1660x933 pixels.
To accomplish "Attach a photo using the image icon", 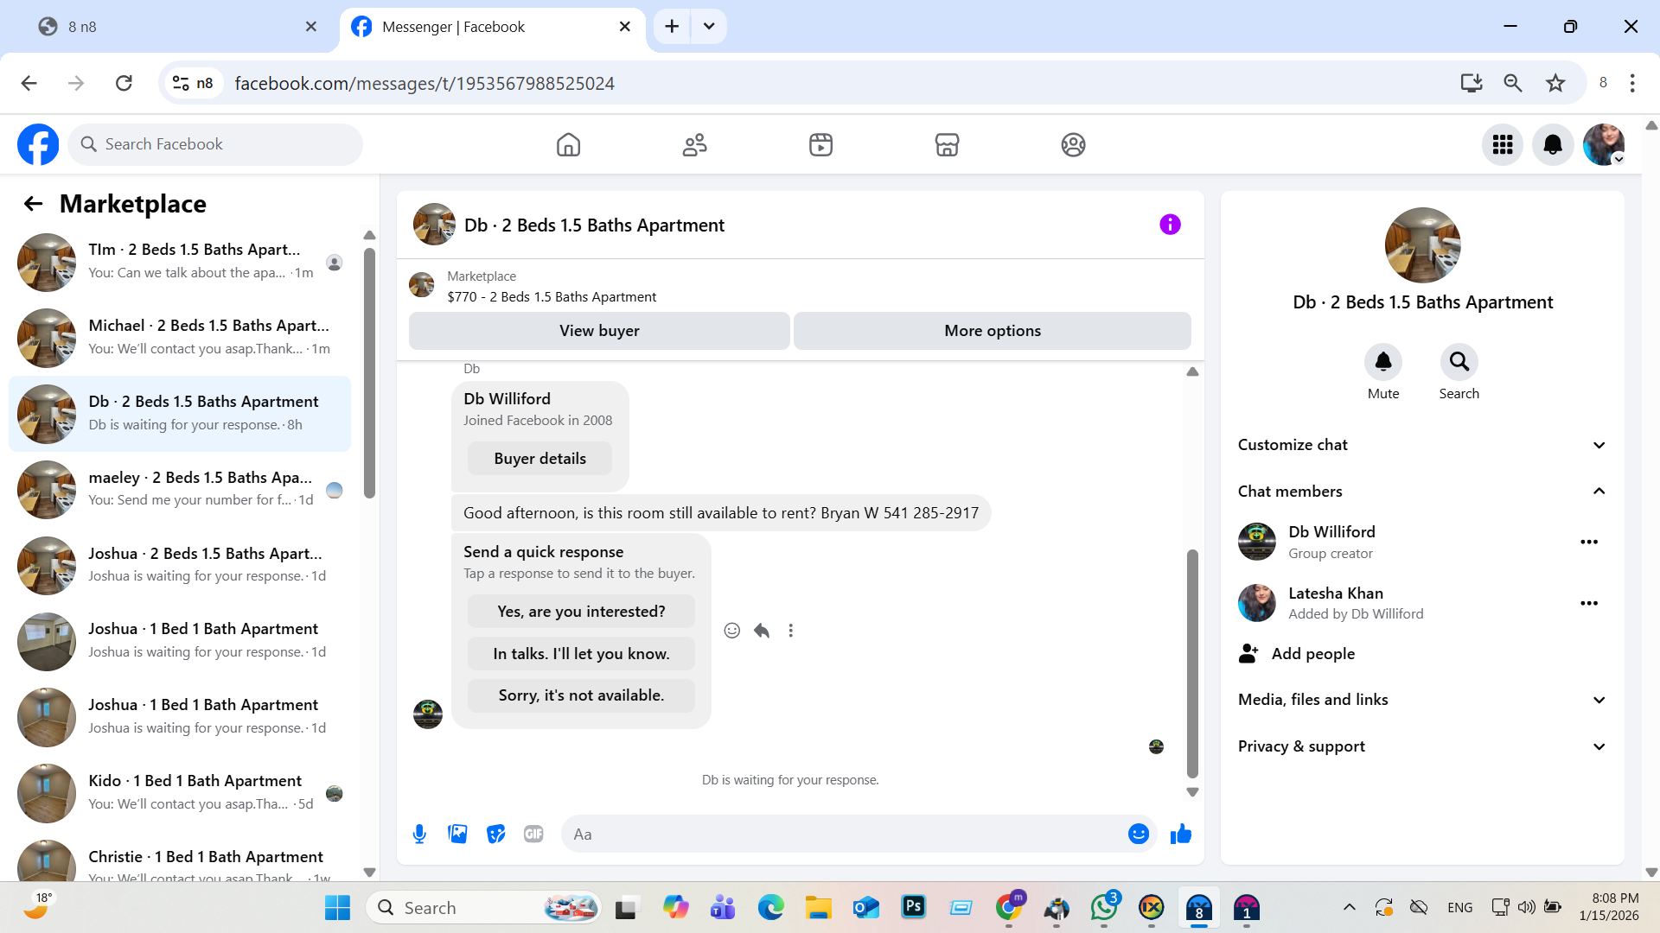I will point(457,834).
